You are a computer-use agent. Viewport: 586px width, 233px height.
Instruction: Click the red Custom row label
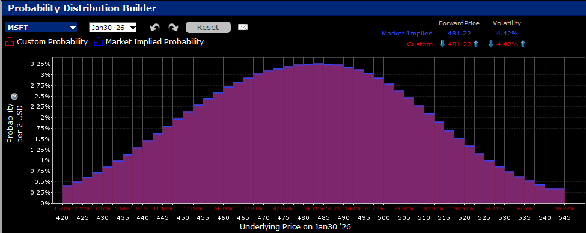(x=420, y=44)
